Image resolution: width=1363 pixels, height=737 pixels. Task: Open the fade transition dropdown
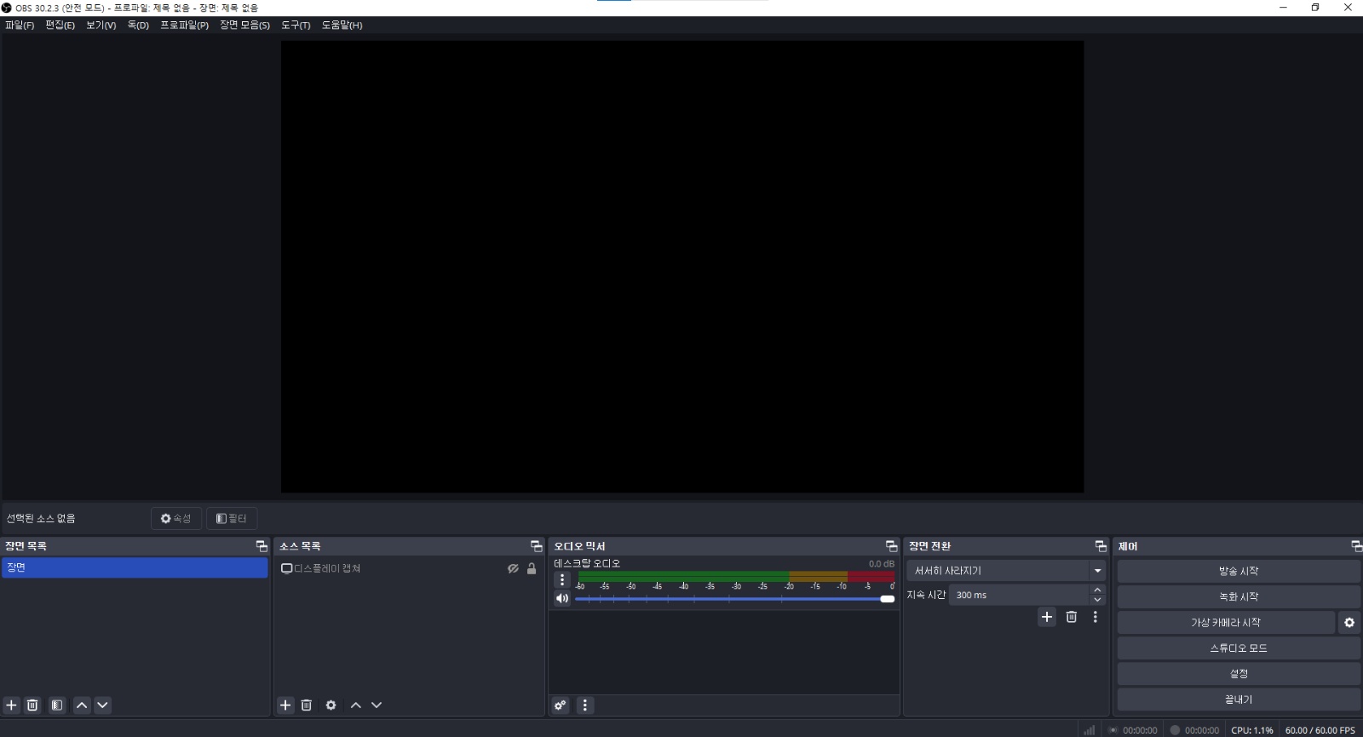click(x=1006, y=571)
